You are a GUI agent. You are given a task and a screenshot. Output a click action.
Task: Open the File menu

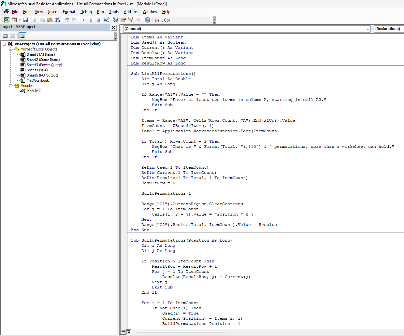[x=15, y=12]
